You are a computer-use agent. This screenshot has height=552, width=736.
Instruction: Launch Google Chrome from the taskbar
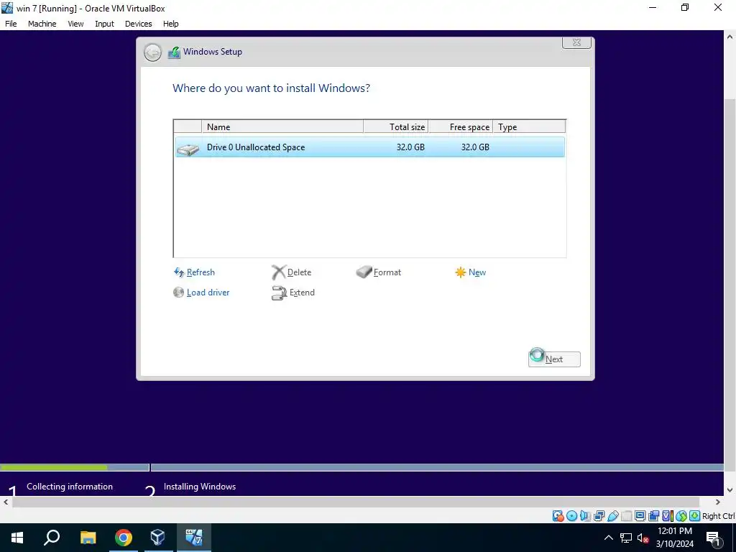coord(123,538)
